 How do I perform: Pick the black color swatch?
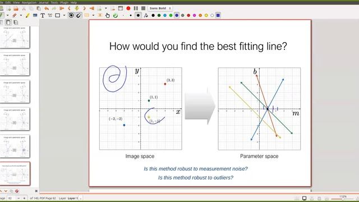click(153, 16)
